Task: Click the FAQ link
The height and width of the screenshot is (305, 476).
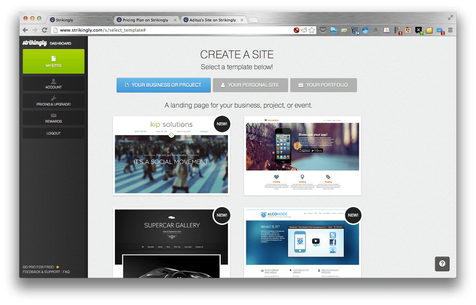Action: coord(66,272)
